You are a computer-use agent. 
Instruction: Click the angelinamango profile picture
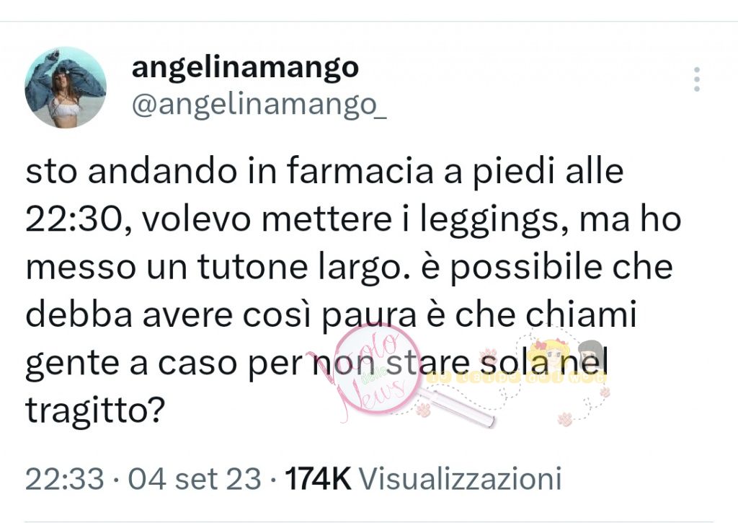point(66,87)
